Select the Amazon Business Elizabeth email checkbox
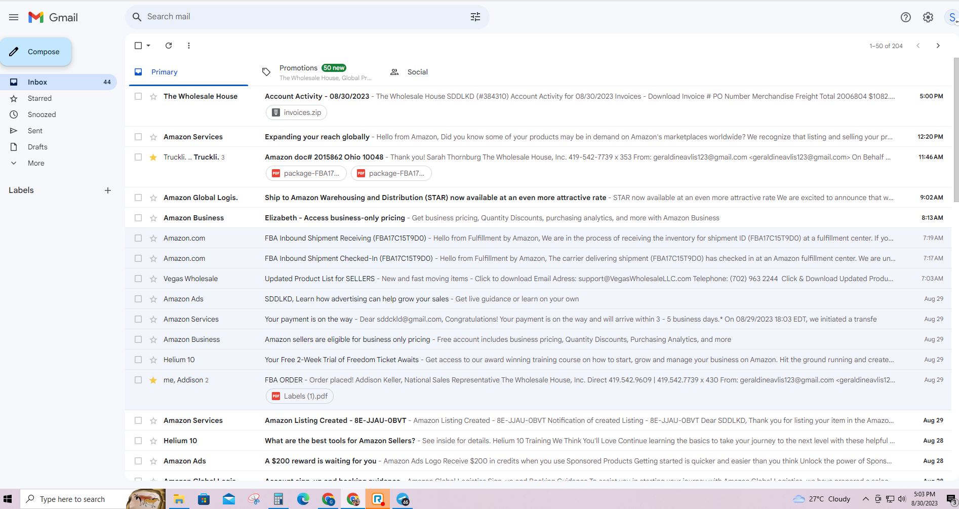959x509 pixels. click(x=138, y=218)
